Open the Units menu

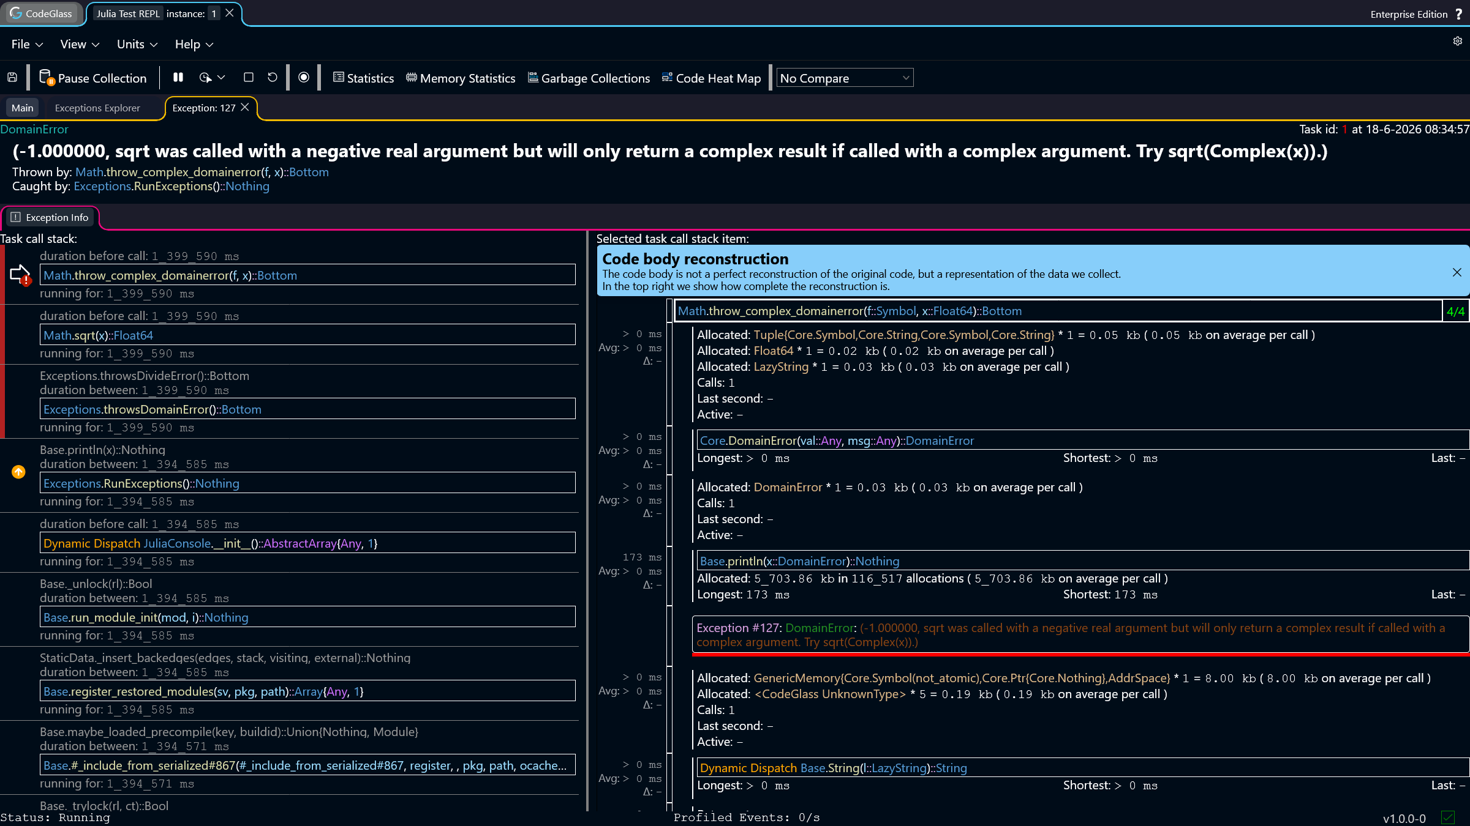[137, 44]
